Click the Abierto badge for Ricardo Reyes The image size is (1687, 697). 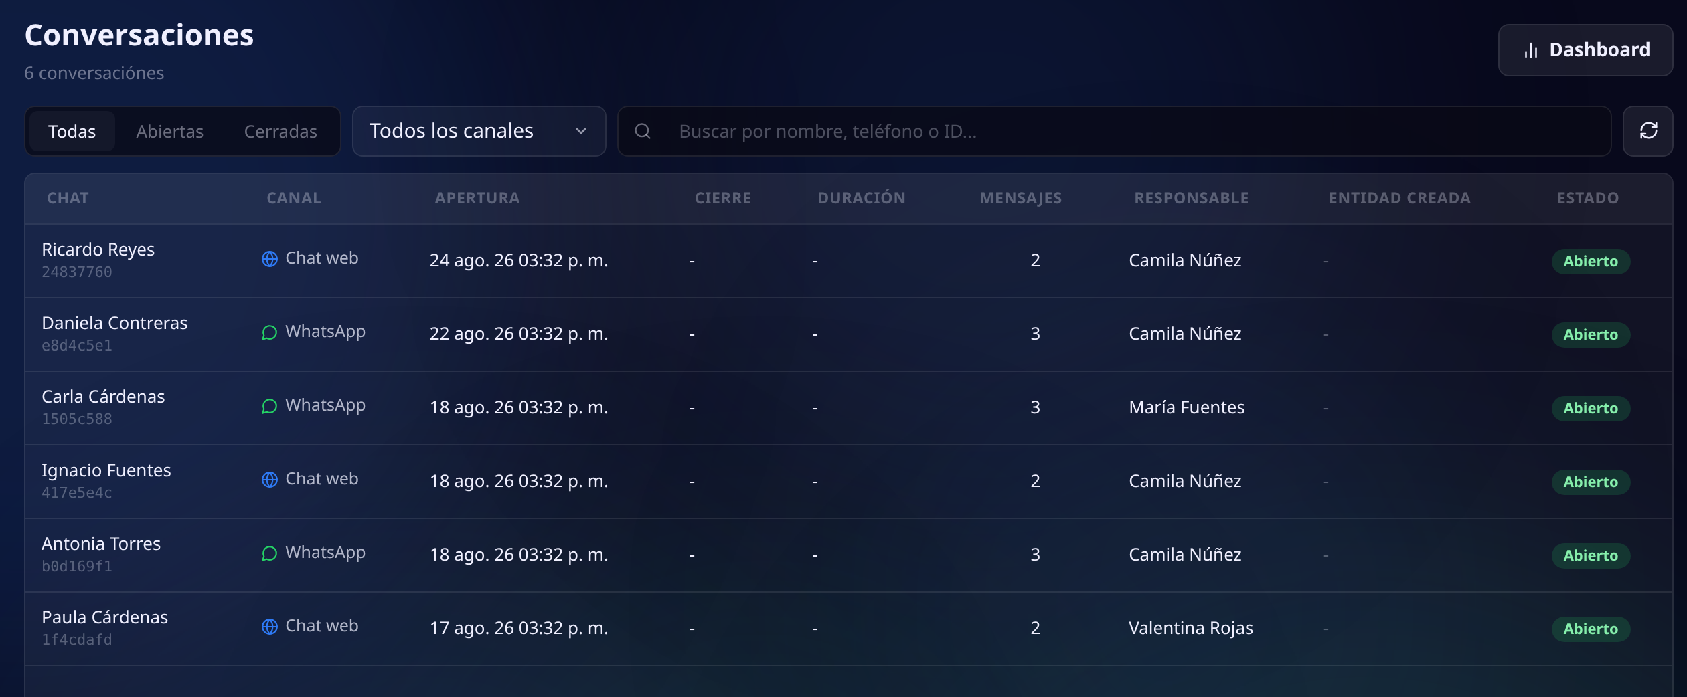point(1591,261)
